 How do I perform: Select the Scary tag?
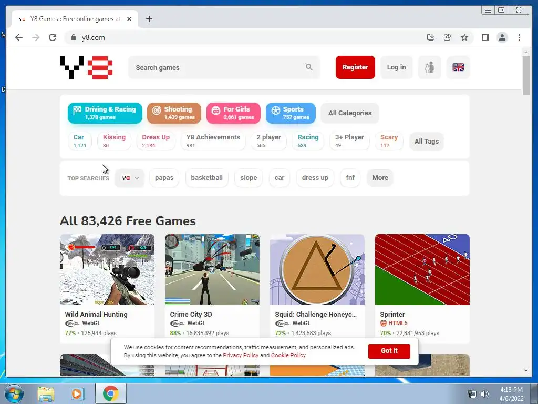pos(389,141)
